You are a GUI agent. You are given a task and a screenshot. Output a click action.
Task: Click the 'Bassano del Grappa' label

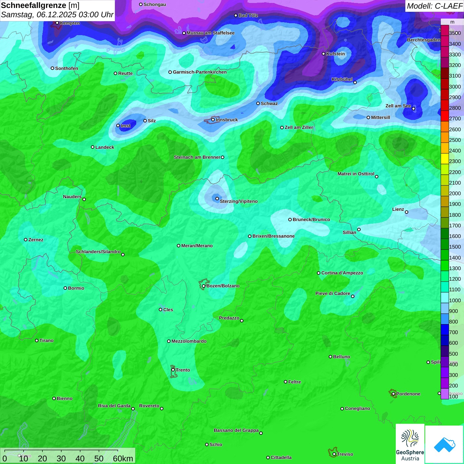[236, 430]
